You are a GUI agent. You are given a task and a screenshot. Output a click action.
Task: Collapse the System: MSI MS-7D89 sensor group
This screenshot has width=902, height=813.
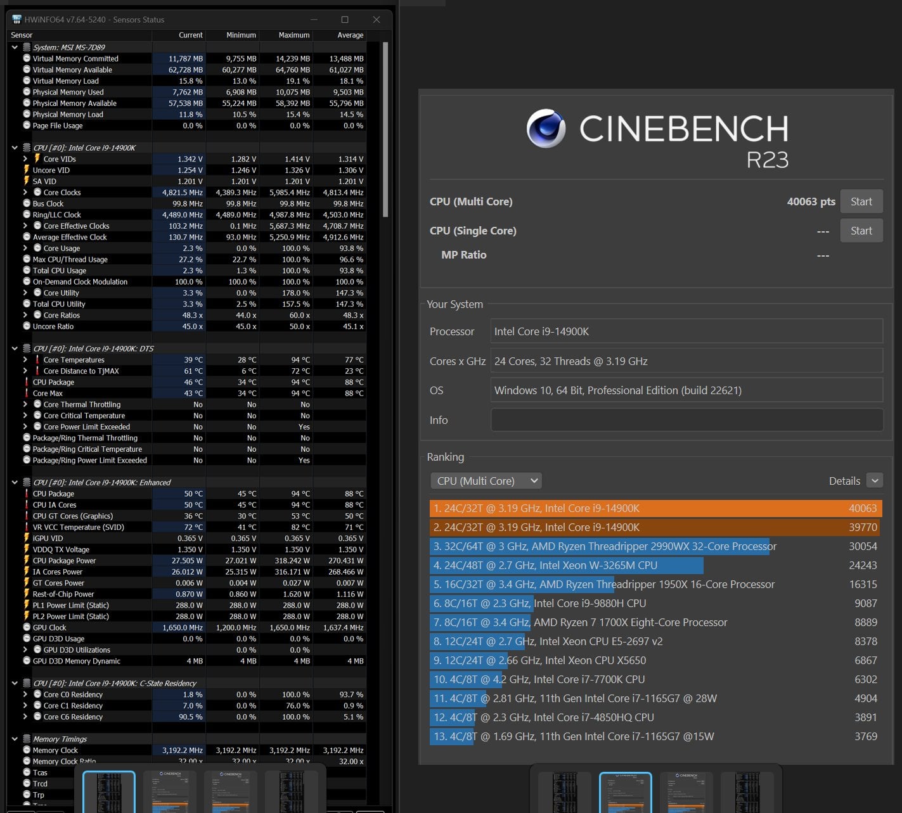point(15,47)
